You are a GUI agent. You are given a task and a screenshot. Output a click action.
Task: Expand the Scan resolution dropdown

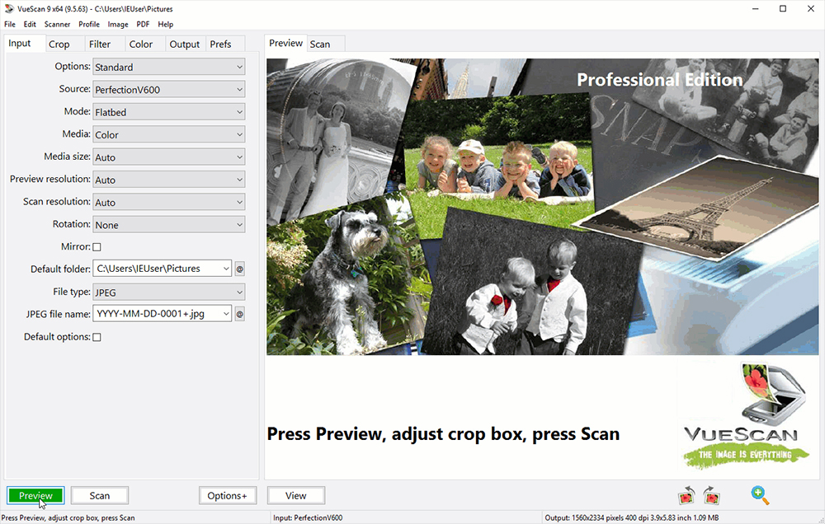click(x=169, y=202)
